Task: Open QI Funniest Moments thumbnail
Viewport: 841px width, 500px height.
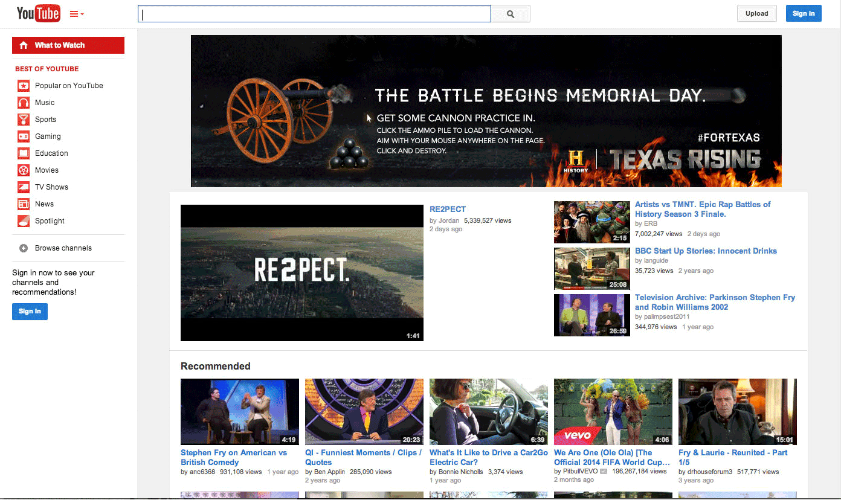Action: click(x=364, y=412)
